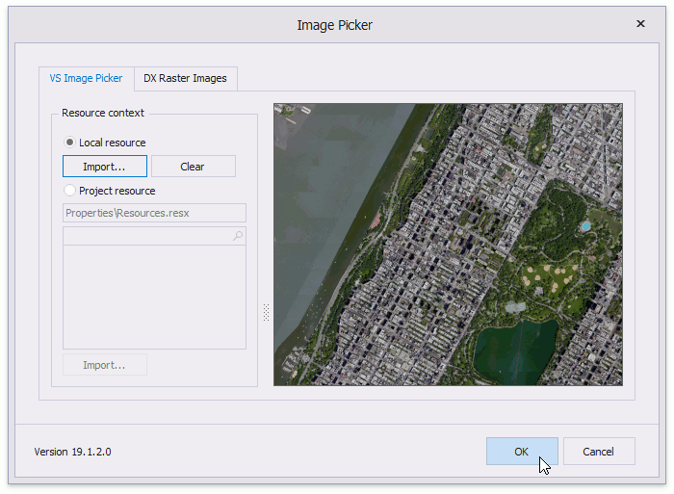Click the Version 19.1.2.0 label
This screenshot has height=494, width=674.
(72, 452)
